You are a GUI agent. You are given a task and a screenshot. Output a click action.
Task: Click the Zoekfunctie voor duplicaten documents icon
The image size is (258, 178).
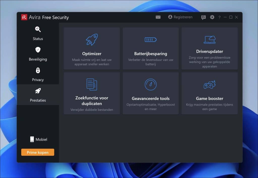click(x=92, y=84)
